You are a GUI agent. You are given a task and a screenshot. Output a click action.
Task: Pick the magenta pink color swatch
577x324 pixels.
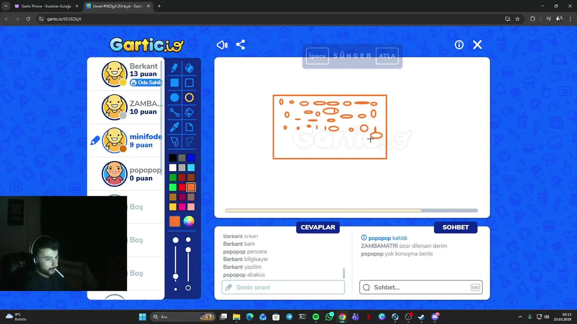coord(182,207)
